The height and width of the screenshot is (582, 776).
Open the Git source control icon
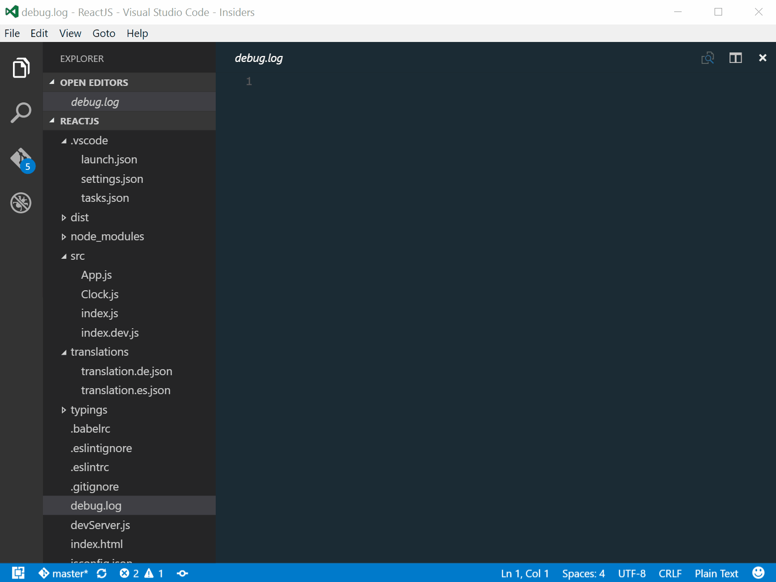point(21,159)
